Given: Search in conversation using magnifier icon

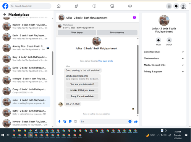Looking at the screenshot, I should tap(169, 40).
